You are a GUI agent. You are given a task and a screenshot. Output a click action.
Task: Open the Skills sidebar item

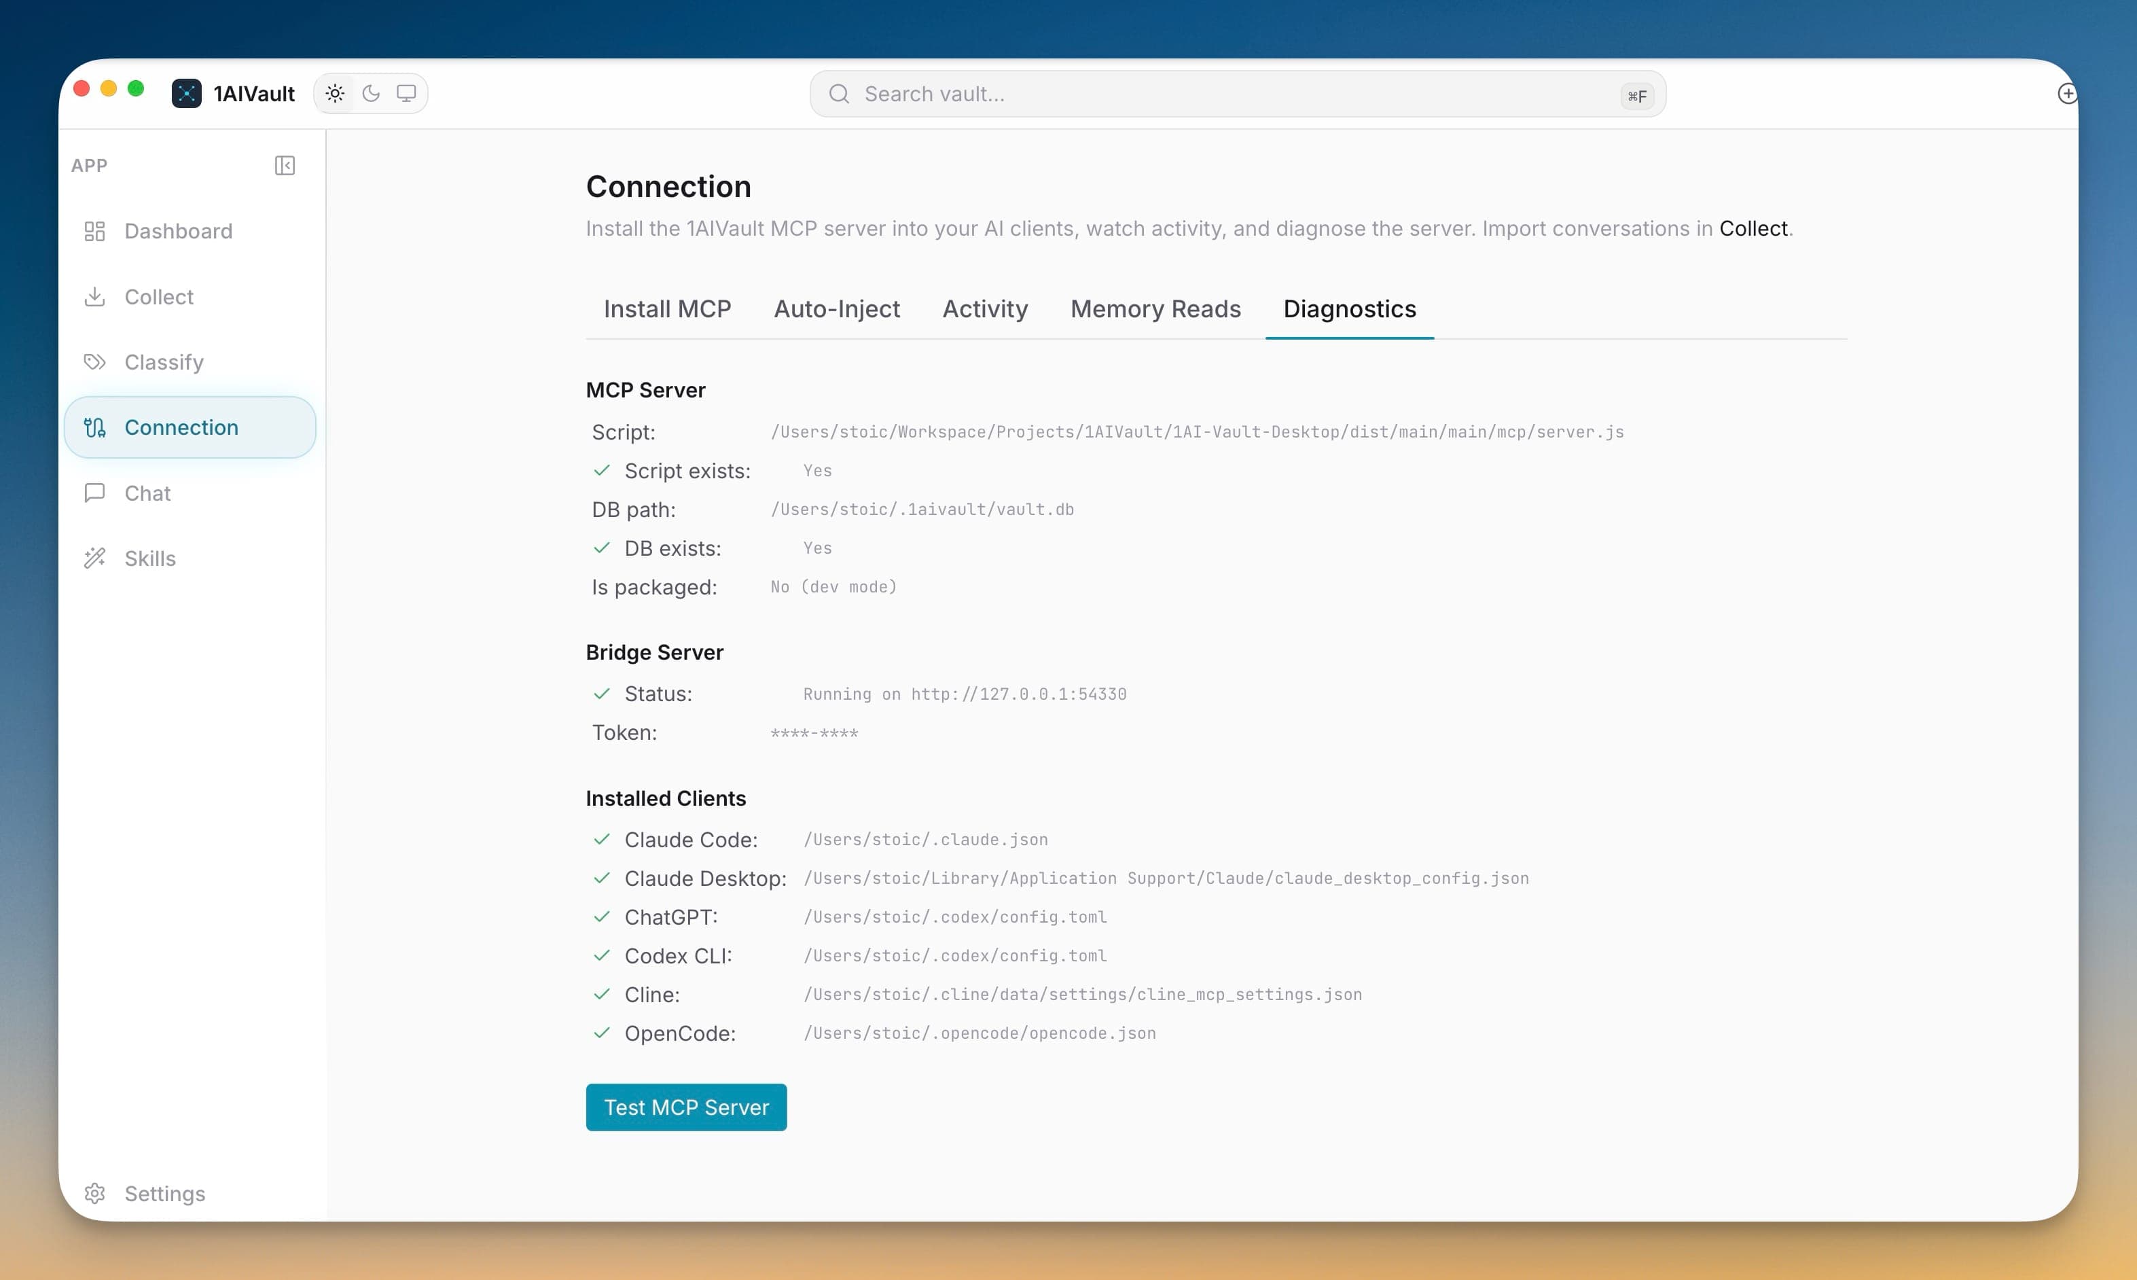190,559
